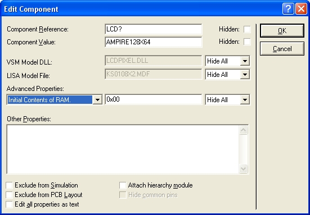Click the Cancel button
This screenshot has height=215, width=310.
coord(282,48)
